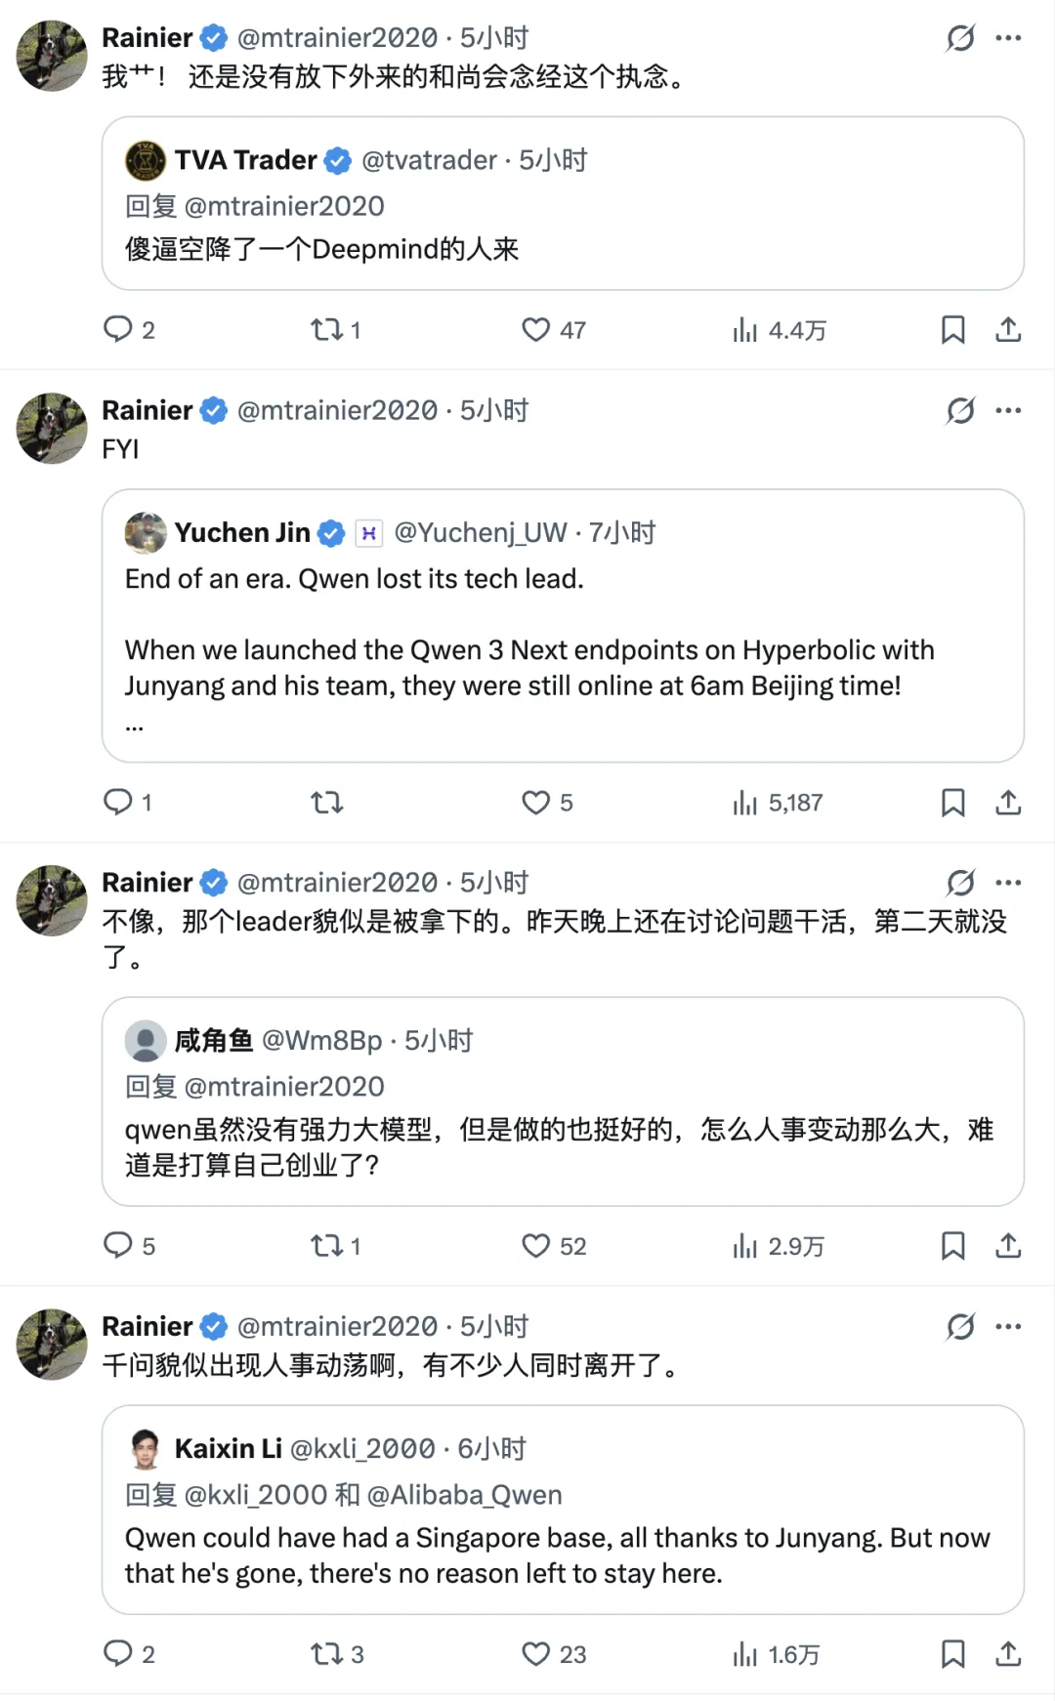Open the share icon on Kaixin Li's tweet

click(x=1008, y=1655)
